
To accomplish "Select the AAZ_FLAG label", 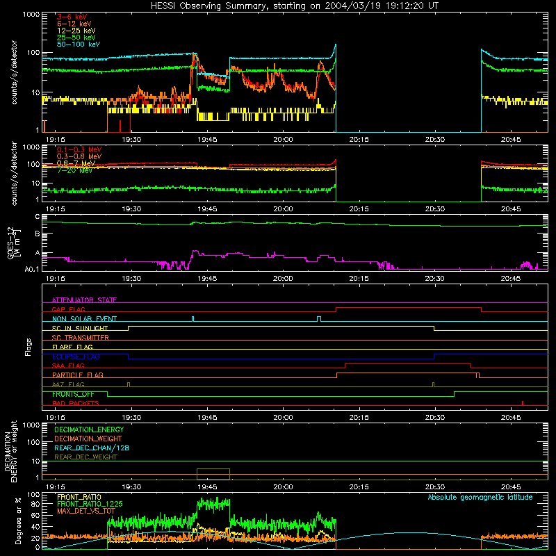I will point(68,384).
